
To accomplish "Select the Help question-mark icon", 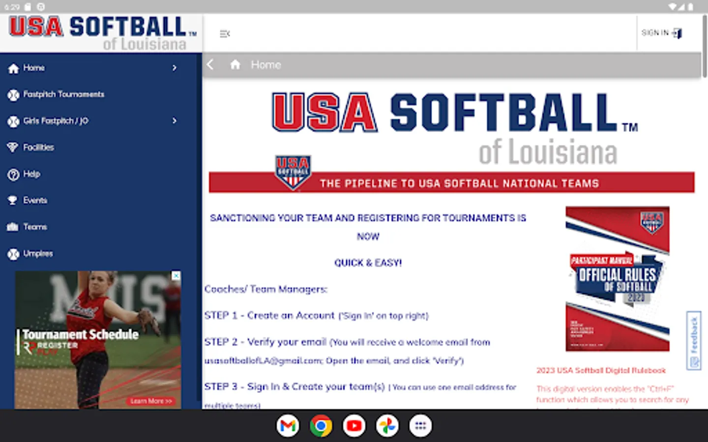I will [13, 174].
